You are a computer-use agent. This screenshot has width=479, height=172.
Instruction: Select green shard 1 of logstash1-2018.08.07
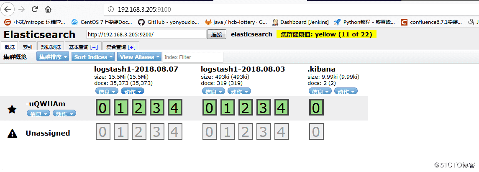[x=121, y=108]
